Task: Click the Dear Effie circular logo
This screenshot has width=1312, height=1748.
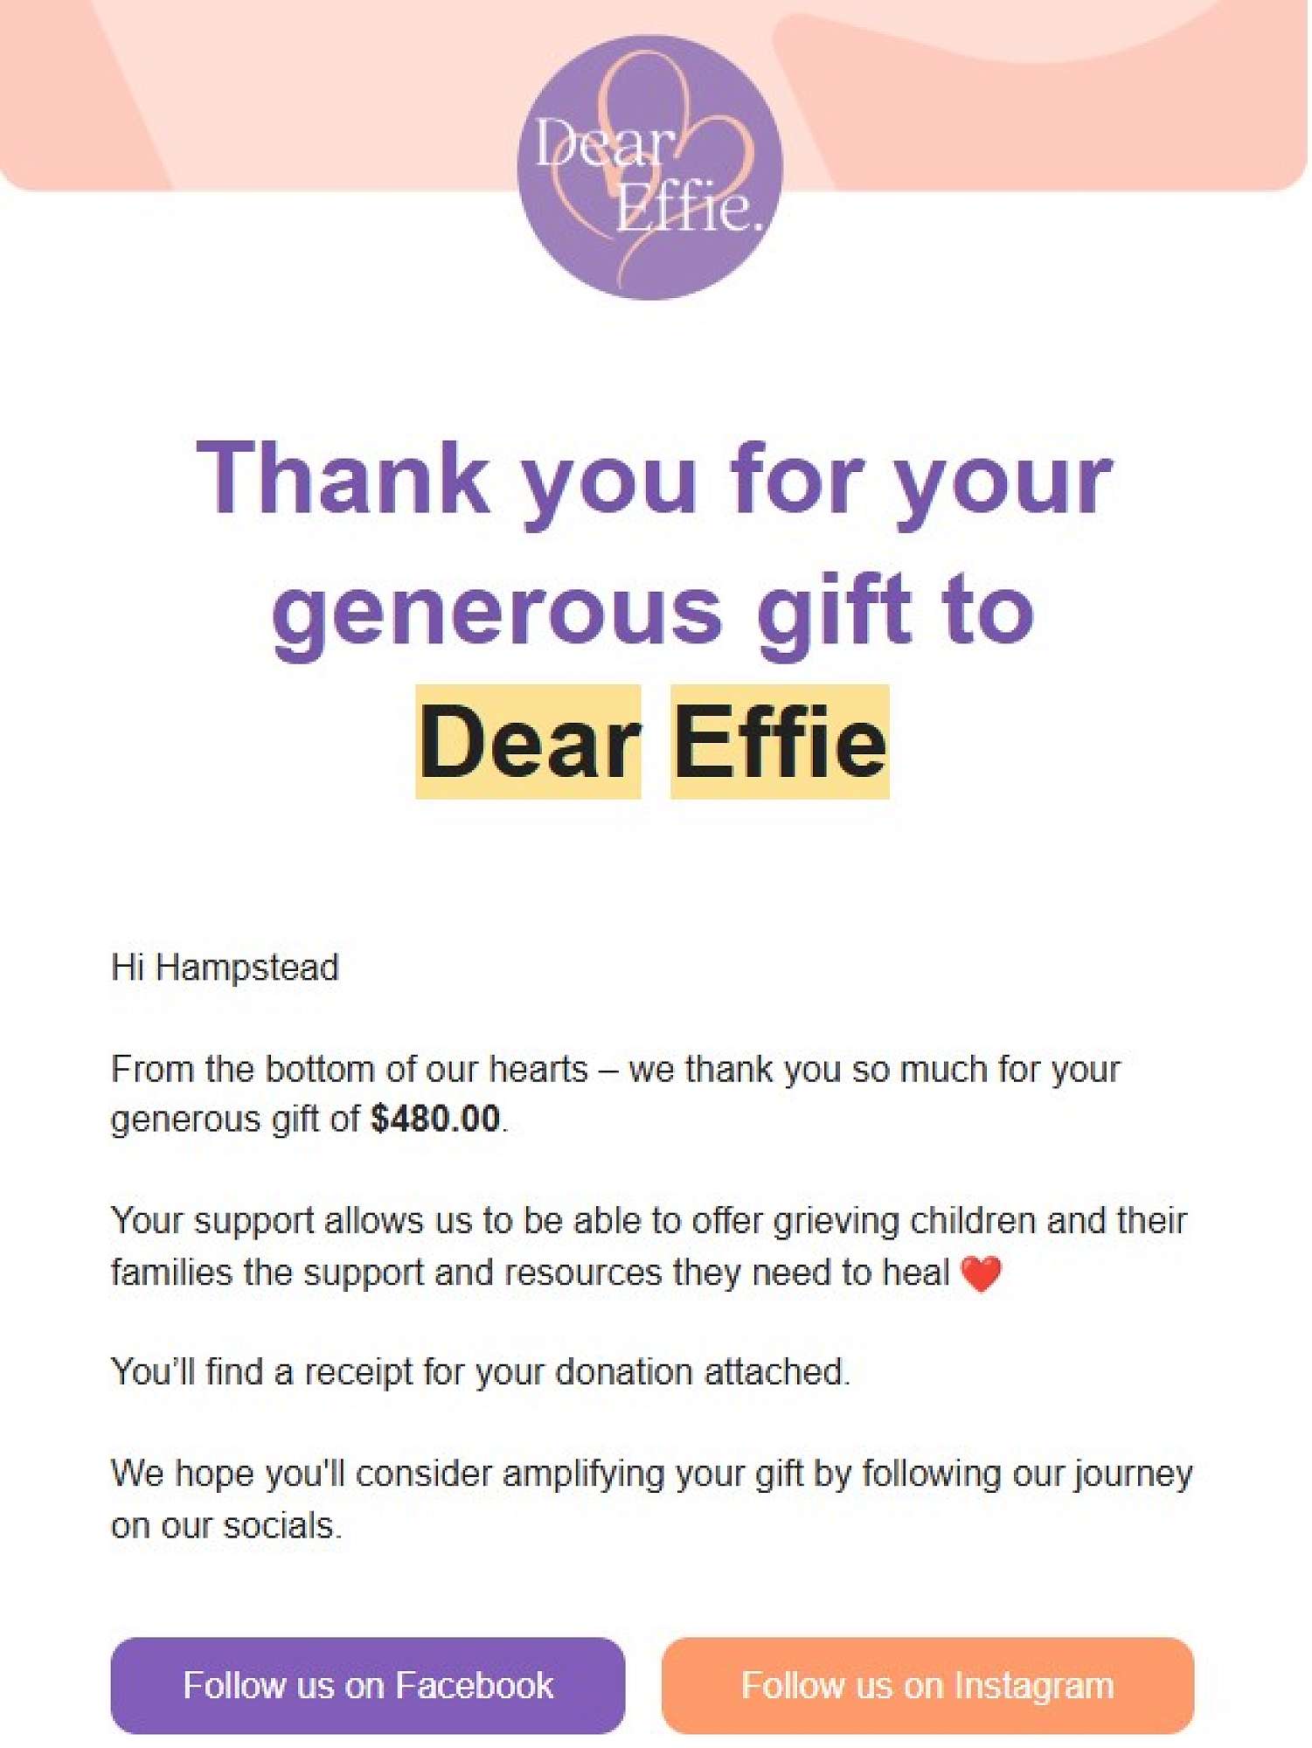Action: pos(649,167)
